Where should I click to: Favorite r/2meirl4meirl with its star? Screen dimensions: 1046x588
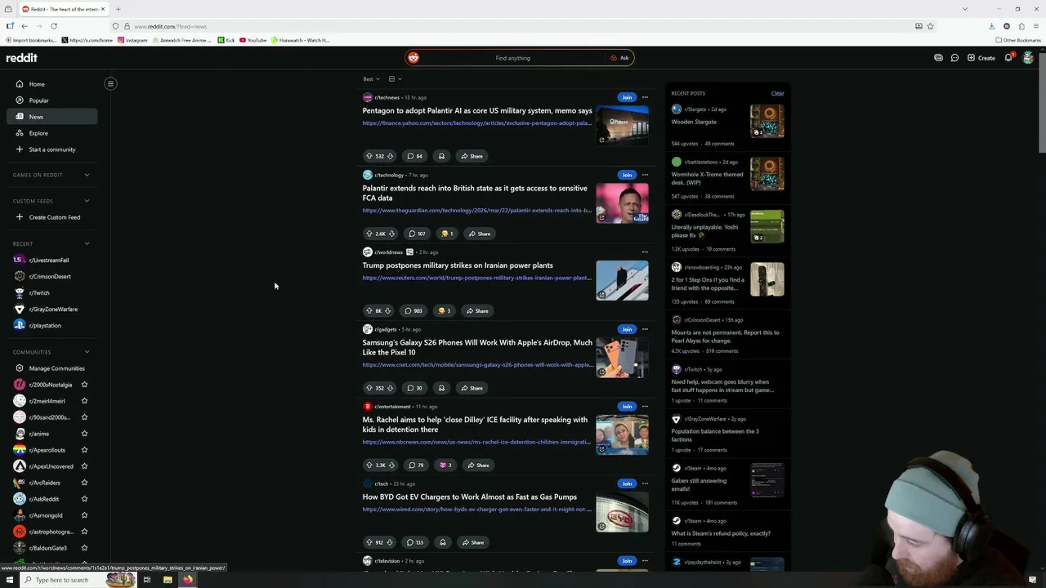pyautogui.click(x=84, y=401)
